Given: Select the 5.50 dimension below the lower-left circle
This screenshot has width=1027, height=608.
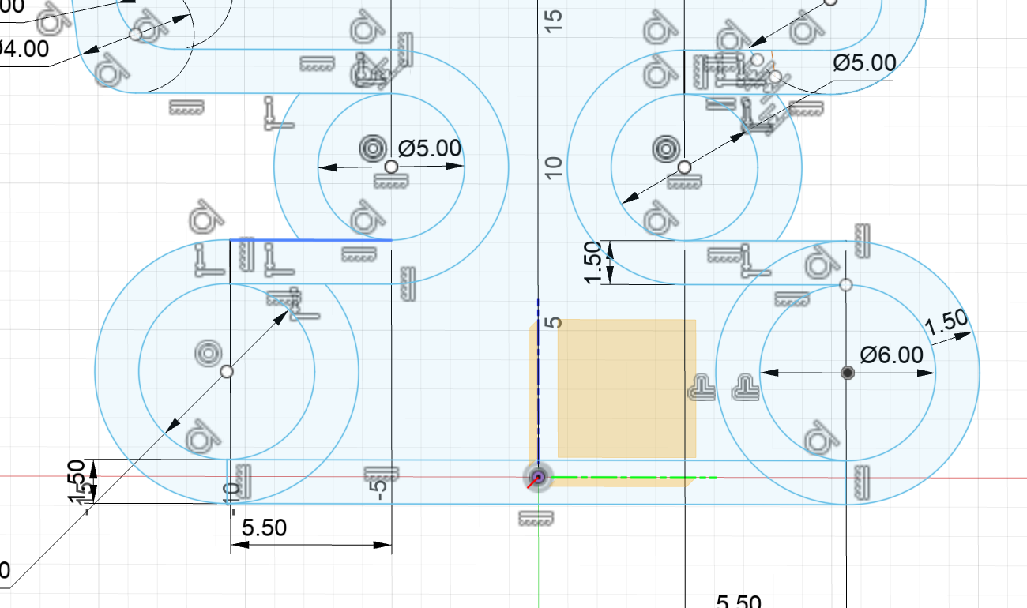Looking at the screenshot, I should coord(265,528).
